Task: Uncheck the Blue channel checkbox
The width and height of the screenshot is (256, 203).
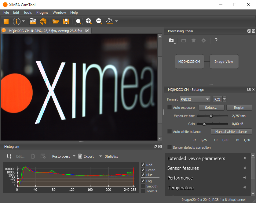Action: click(x=143, y=175)
